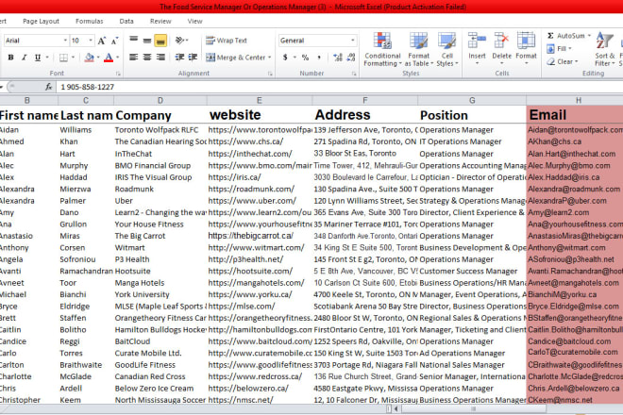
Task: Open Cell Styles gallery
Action: [x=447, y=49]
